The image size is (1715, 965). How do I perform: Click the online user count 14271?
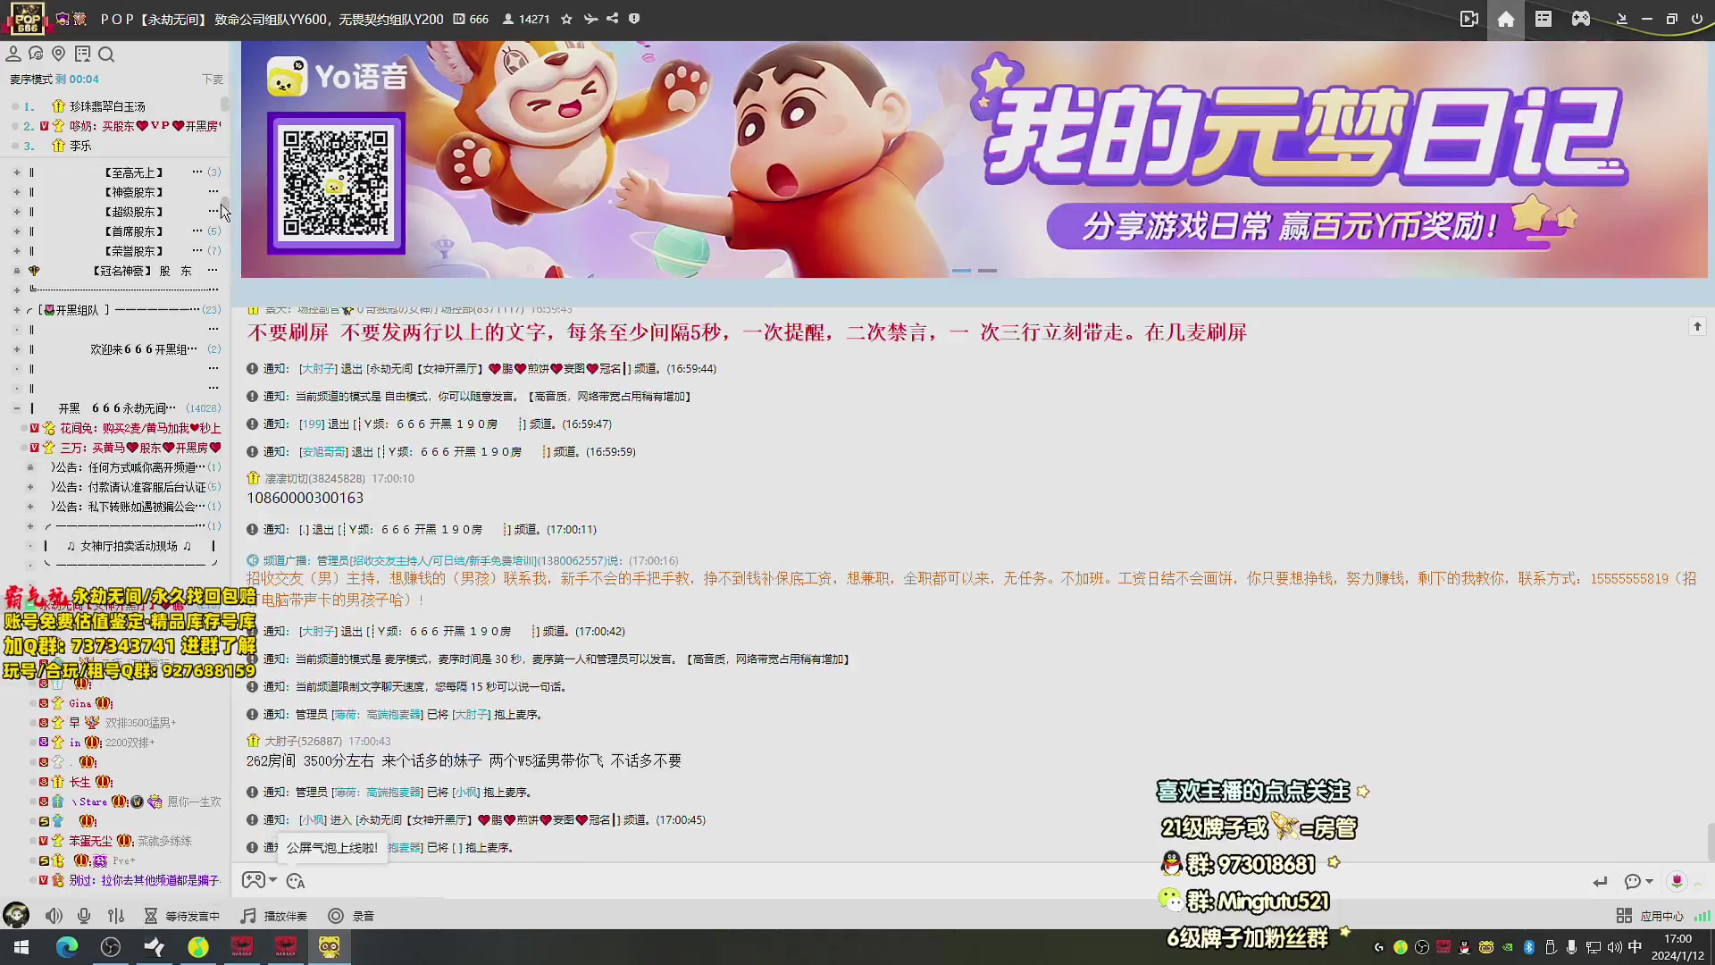[526, 19]
